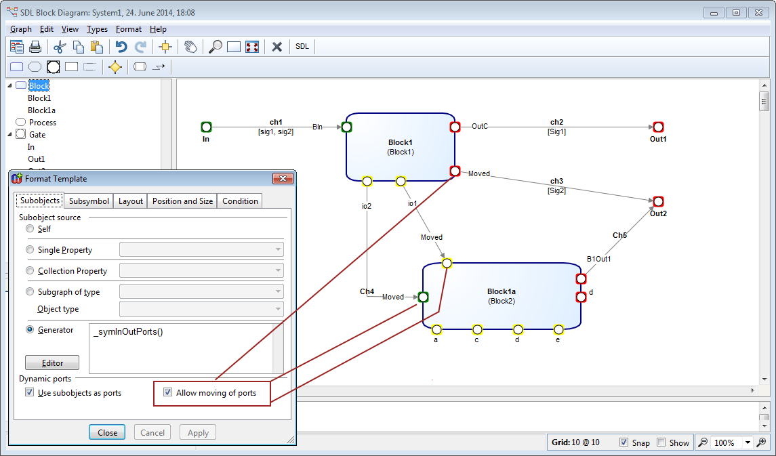Open the zoom percentage dropdown
The height and width of the screenshot is (456, 776).
[748, 442]
